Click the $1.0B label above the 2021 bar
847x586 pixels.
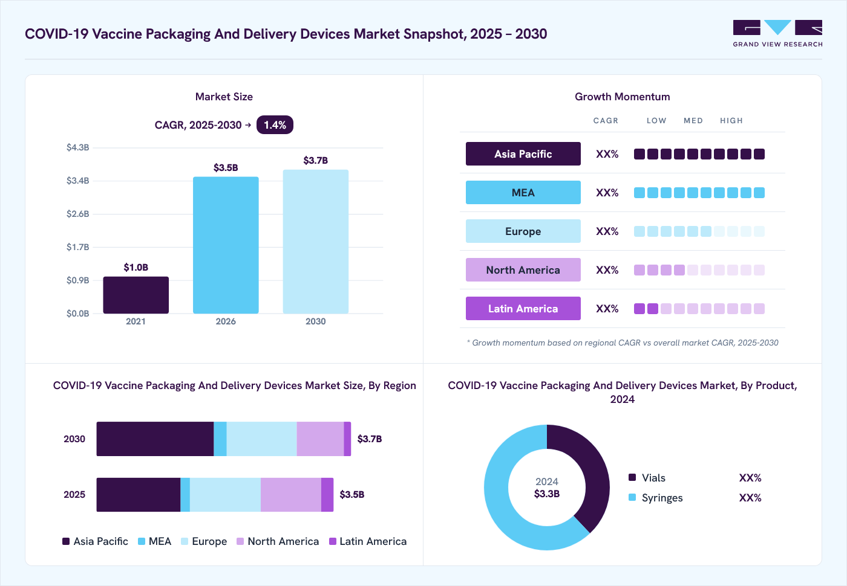click(136, 267)
